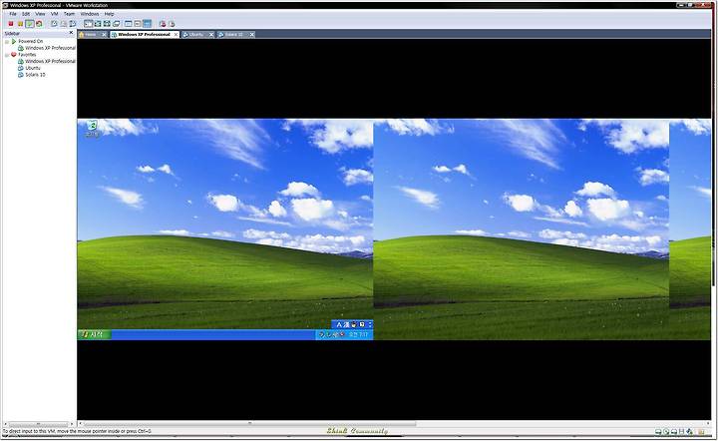This screenshot has width=718, height=441.
Task: Click the Unity mode toolbar icon
Action: (117, 24)
